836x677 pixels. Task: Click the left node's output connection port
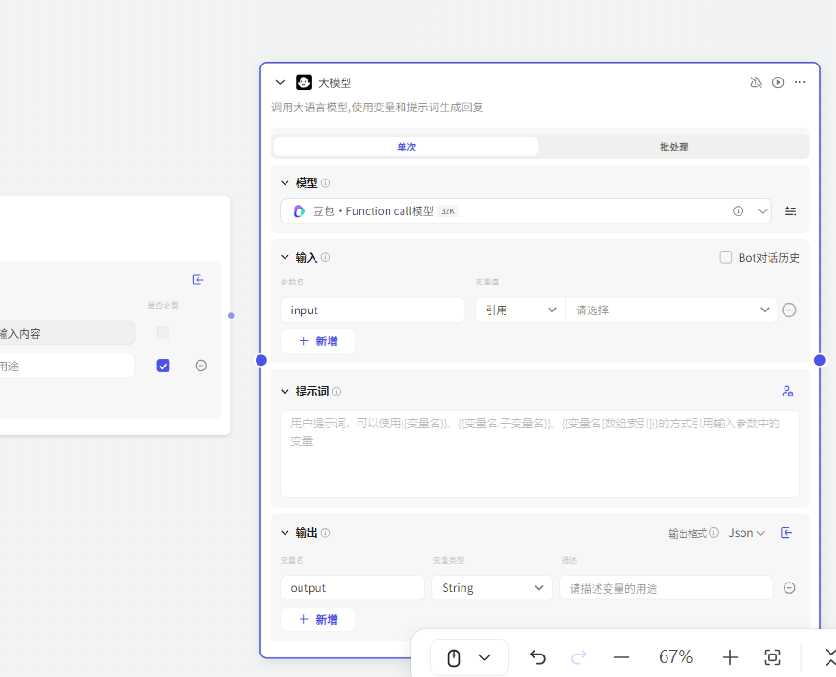[x=231, y=316]
